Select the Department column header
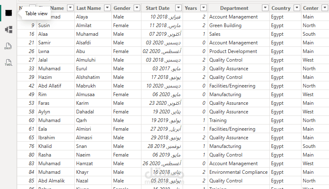 (234, 8)
